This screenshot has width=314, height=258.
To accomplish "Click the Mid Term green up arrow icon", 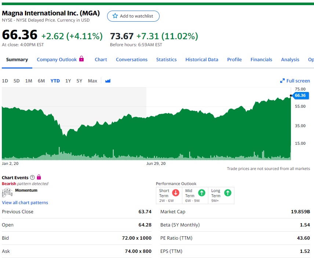I will pyautogui.click(x=202, y=193).
